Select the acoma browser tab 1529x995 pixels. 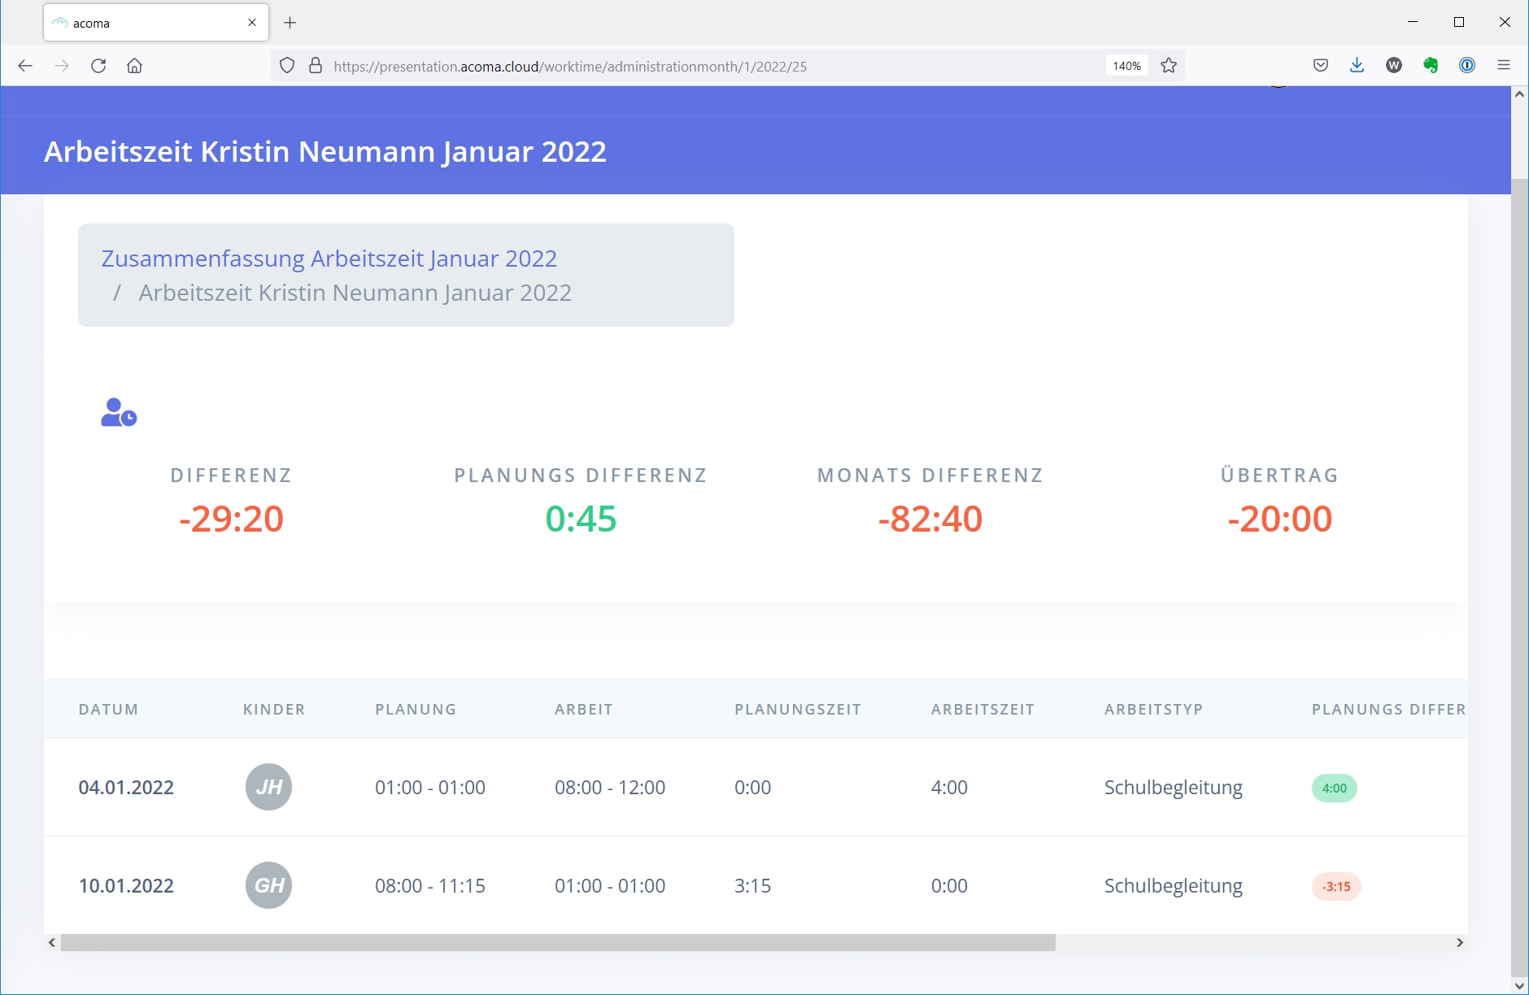(x=155, y=23)
